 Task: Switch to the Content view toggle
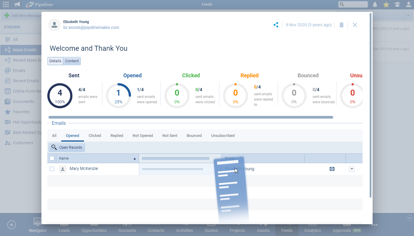[x=72, y=61]
